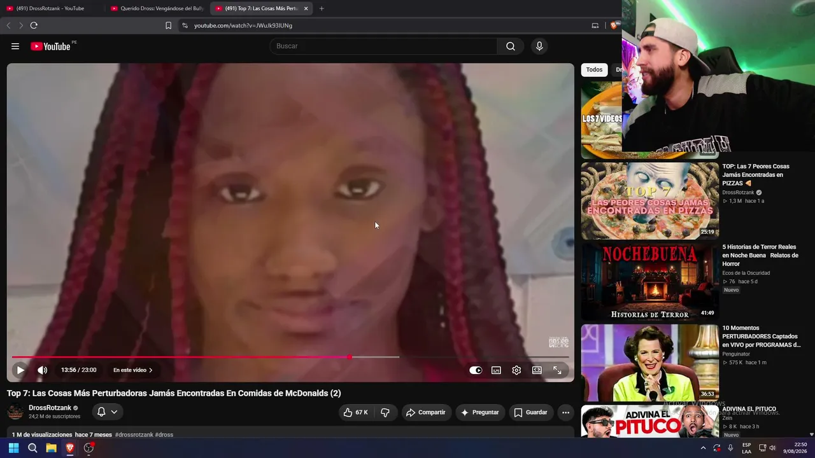This screenshot has height=458, width=815.
Task: Bookmark this page
Action: pos(169,25)
